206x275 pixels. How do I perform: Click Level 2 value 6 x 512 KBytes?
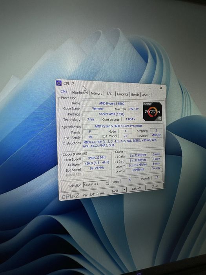pyautogui.click(x=138, y=165)
